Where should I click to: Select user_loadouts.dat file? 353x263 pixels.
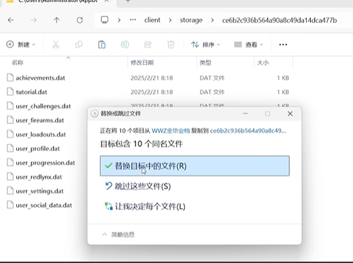pos(41,135)
